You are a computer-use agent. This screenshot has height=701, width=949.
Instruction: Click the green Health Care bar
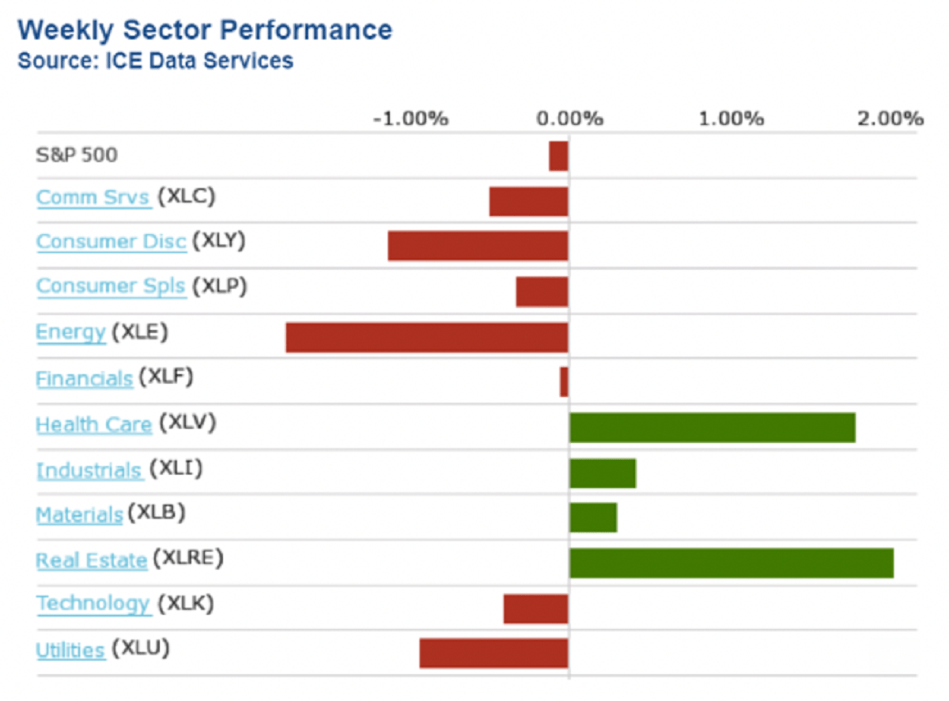pyautogui.click(x=712, y=427)
